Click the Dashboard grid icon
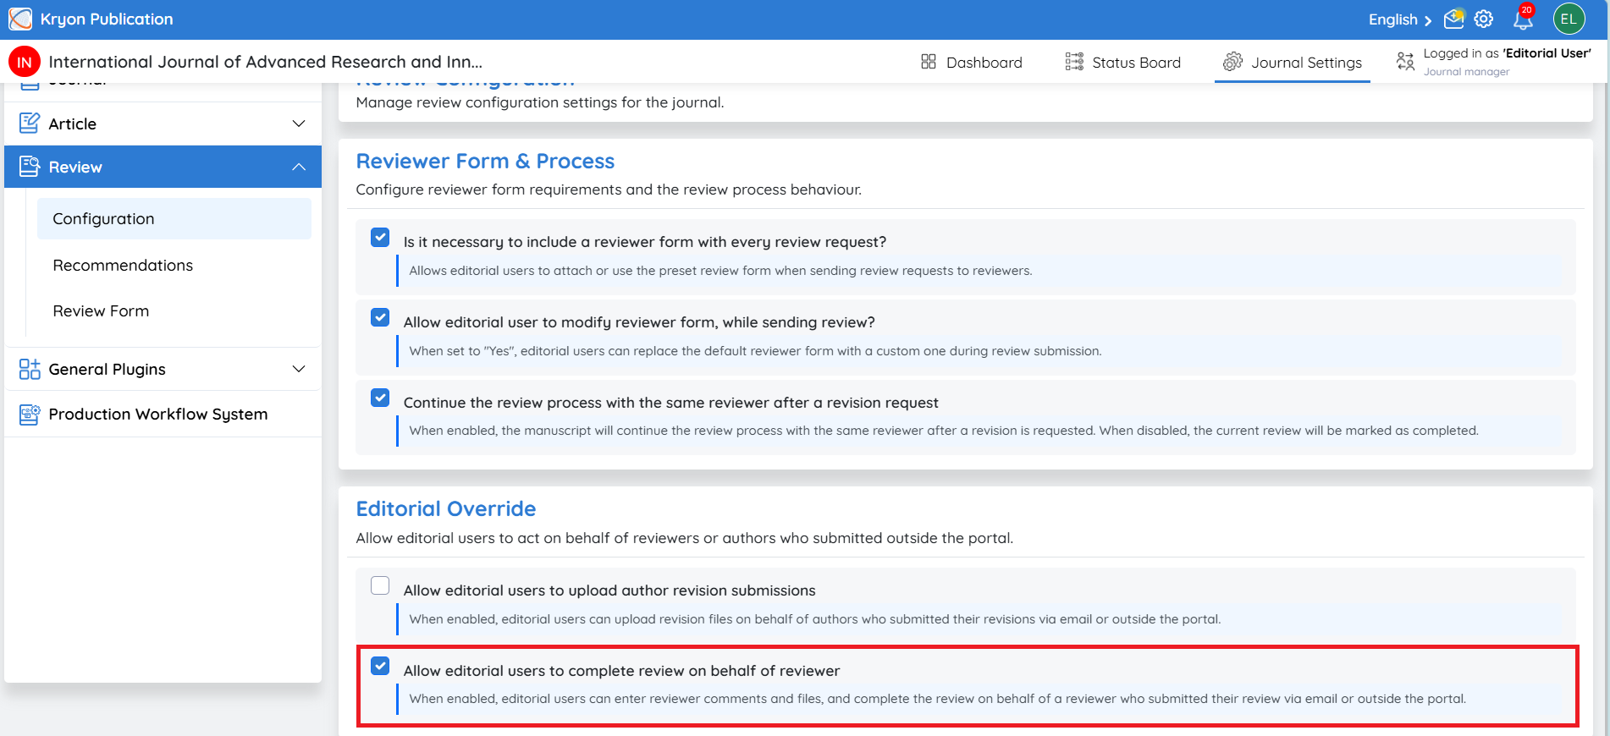The width and height of the screenshot is (1610, 736). point(929,62)
